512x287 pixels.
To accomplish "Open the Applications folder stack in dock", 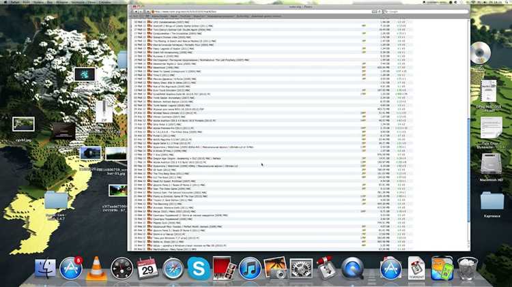I will [x=390, y=269].
